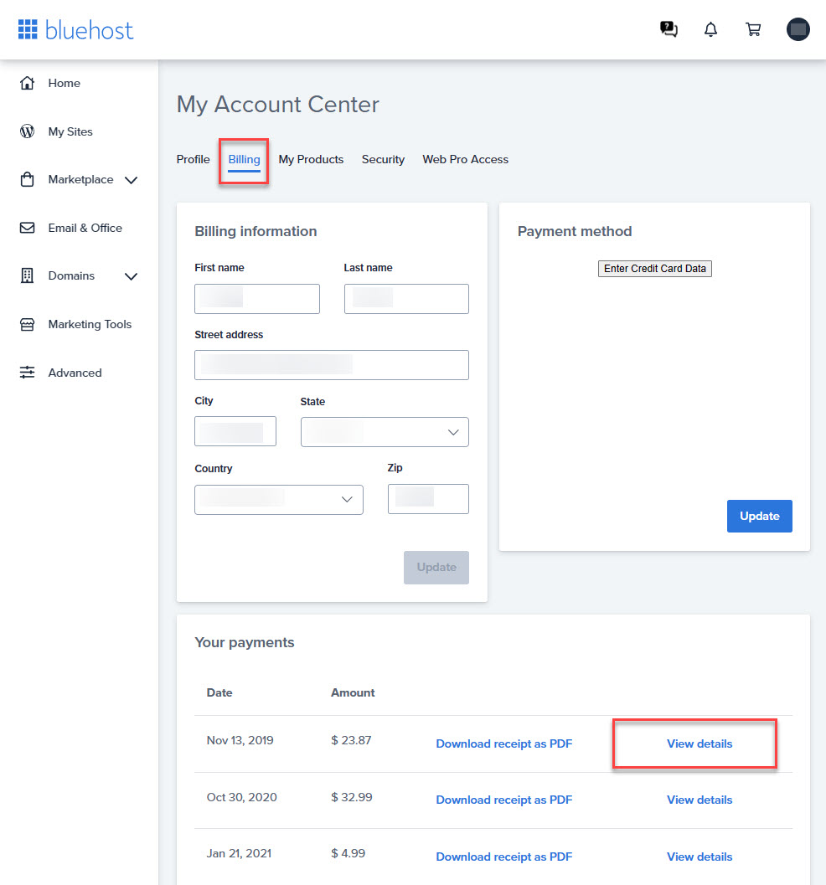Image resolution: width=826 pixels, height=885 pixels.
Task: Switch to the Security tab
Action: (383, 159)
